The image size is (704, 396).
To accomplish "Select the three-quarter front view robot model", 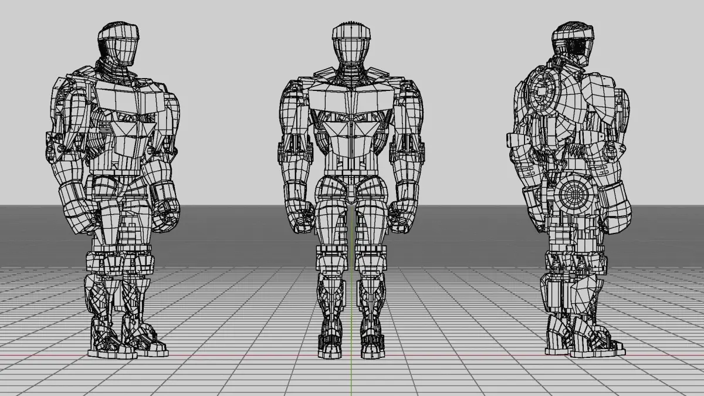I will [x=113, y=191].
